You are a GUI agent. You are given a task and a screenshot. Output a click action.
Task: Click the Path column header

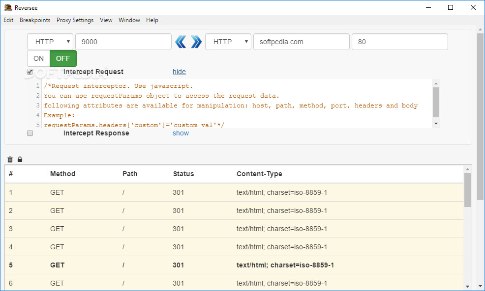point(130,174)
